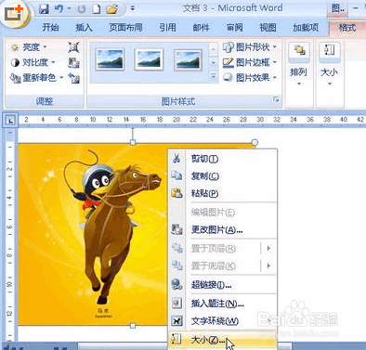Open the 图片边框 dropdown
This screenshot has height=350, width=366.
[250, 62]
